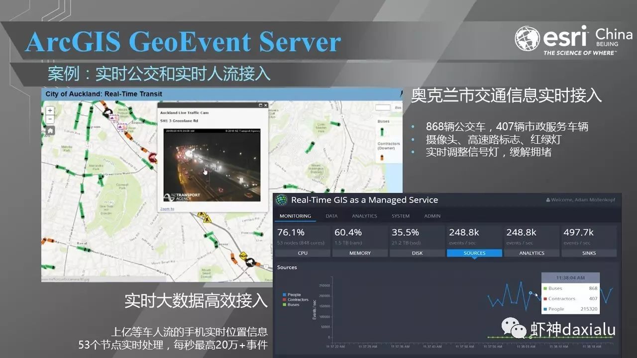Zoom out on the Auckland transit map
This screenshot has height=358, width=637.
click(50, 119)
